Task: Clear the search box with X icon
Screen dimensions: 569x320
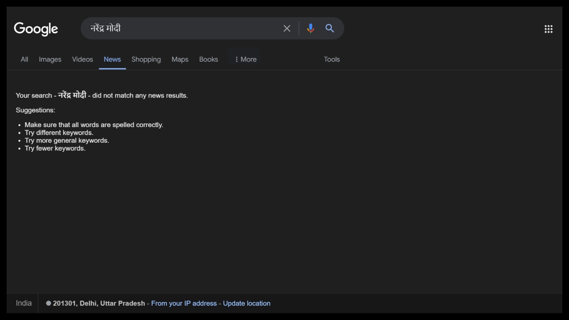Action: 287,28
